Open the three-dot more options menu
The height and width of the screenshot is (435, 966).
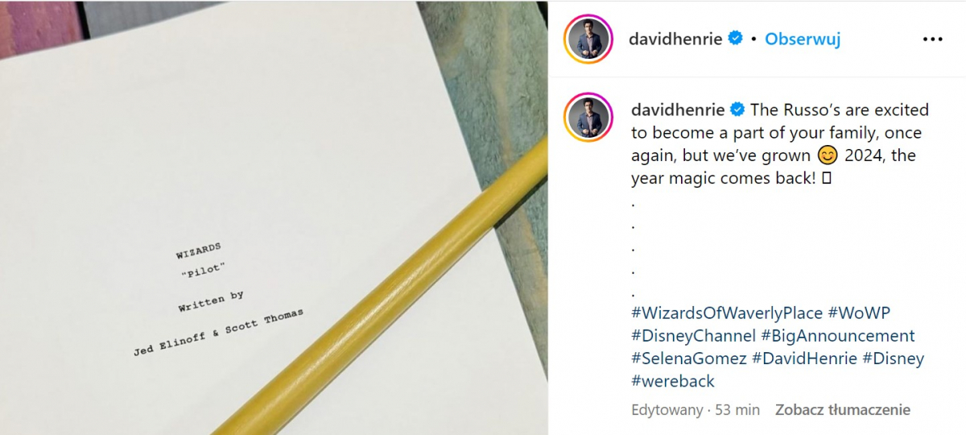click(932, 39)
